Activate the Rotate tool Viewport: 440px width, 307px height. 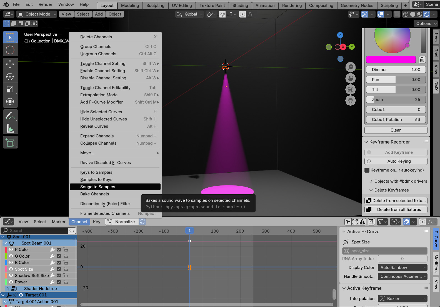(10, 77)
